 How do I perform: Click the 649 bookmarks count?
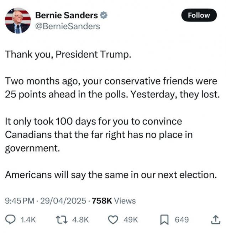(182, 220)
